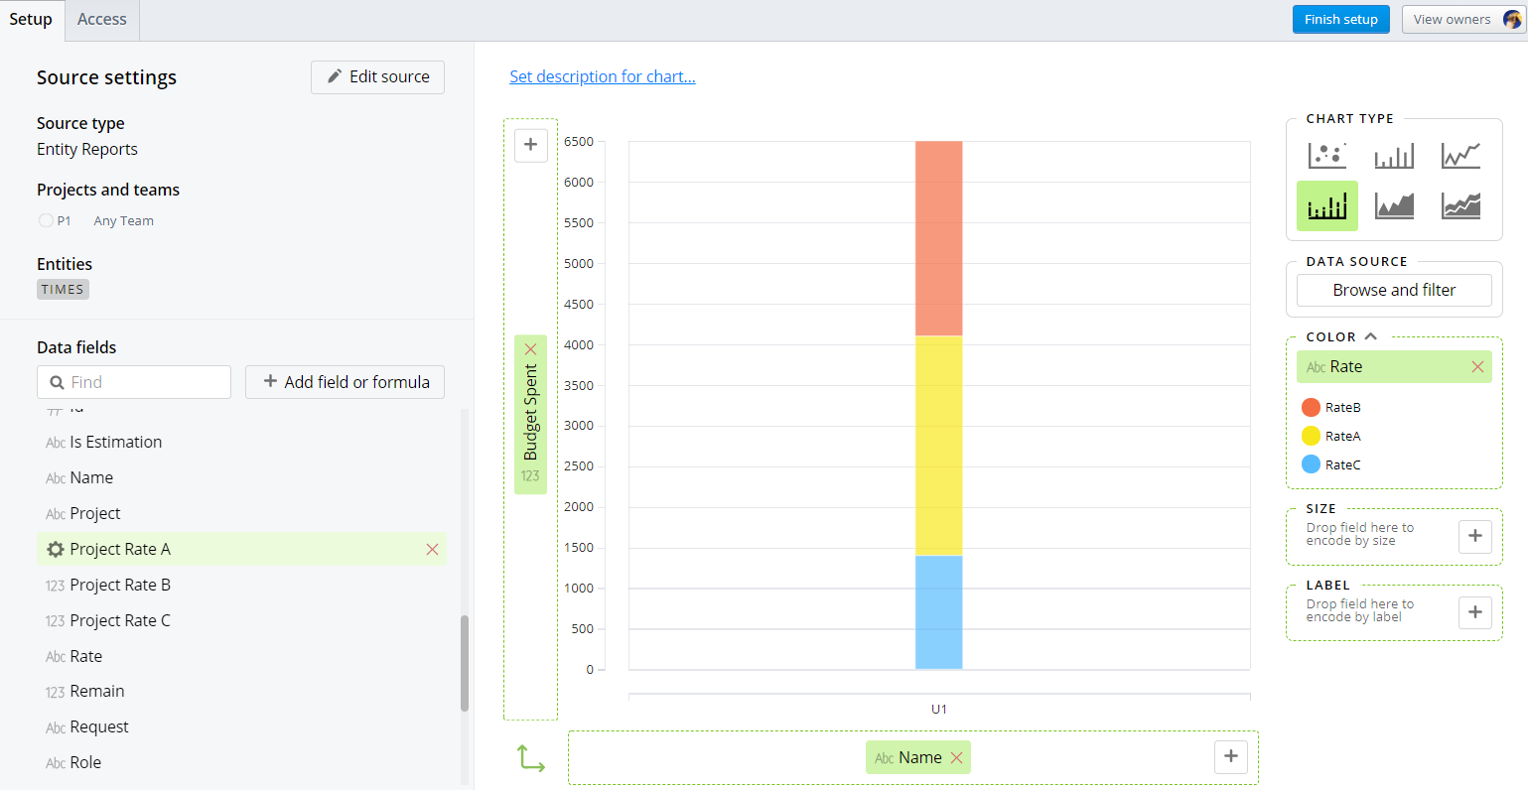Select the scatter plot chart type

pos(1326,155)
